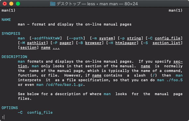Click the underlined '[section]' in synopsis
This screenshot has width=189, height=121.
(28, 48)
